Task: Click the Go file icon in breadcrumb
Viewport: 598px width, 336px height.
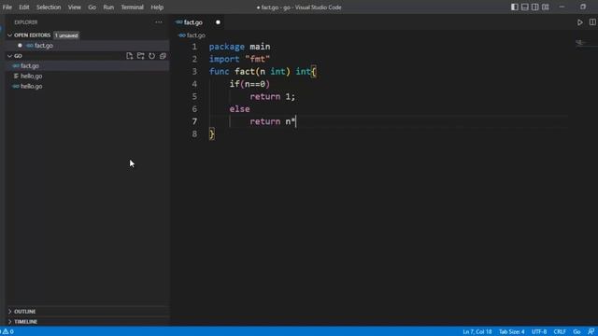Action: pos(182,35)
